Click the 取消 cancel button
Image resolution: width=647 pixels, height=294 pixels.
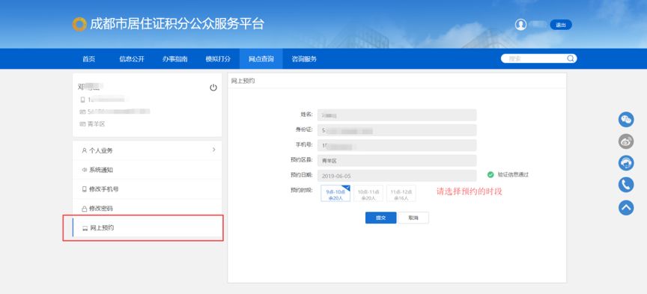tap(413, 218)
